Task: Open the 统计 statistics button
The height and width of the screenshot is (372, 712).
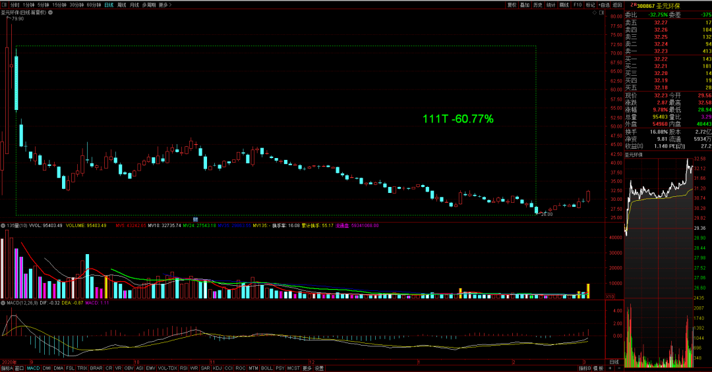Action: coord(550,5)
